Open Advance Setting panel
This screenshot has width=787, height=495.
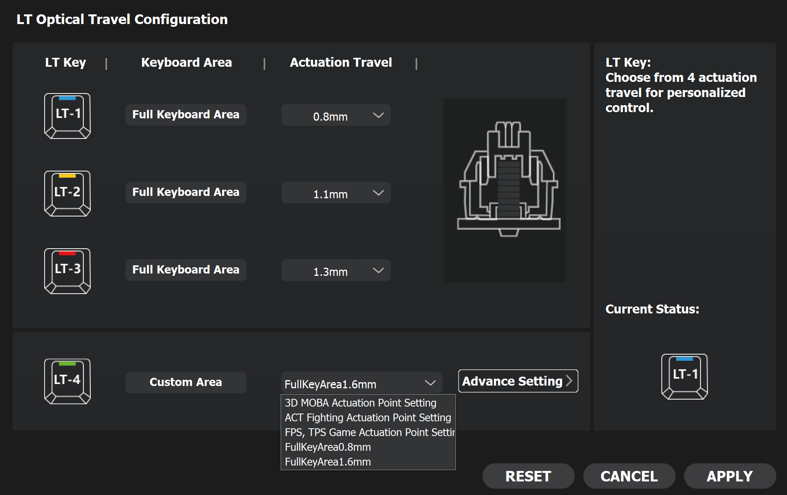(x=518, y=381)
